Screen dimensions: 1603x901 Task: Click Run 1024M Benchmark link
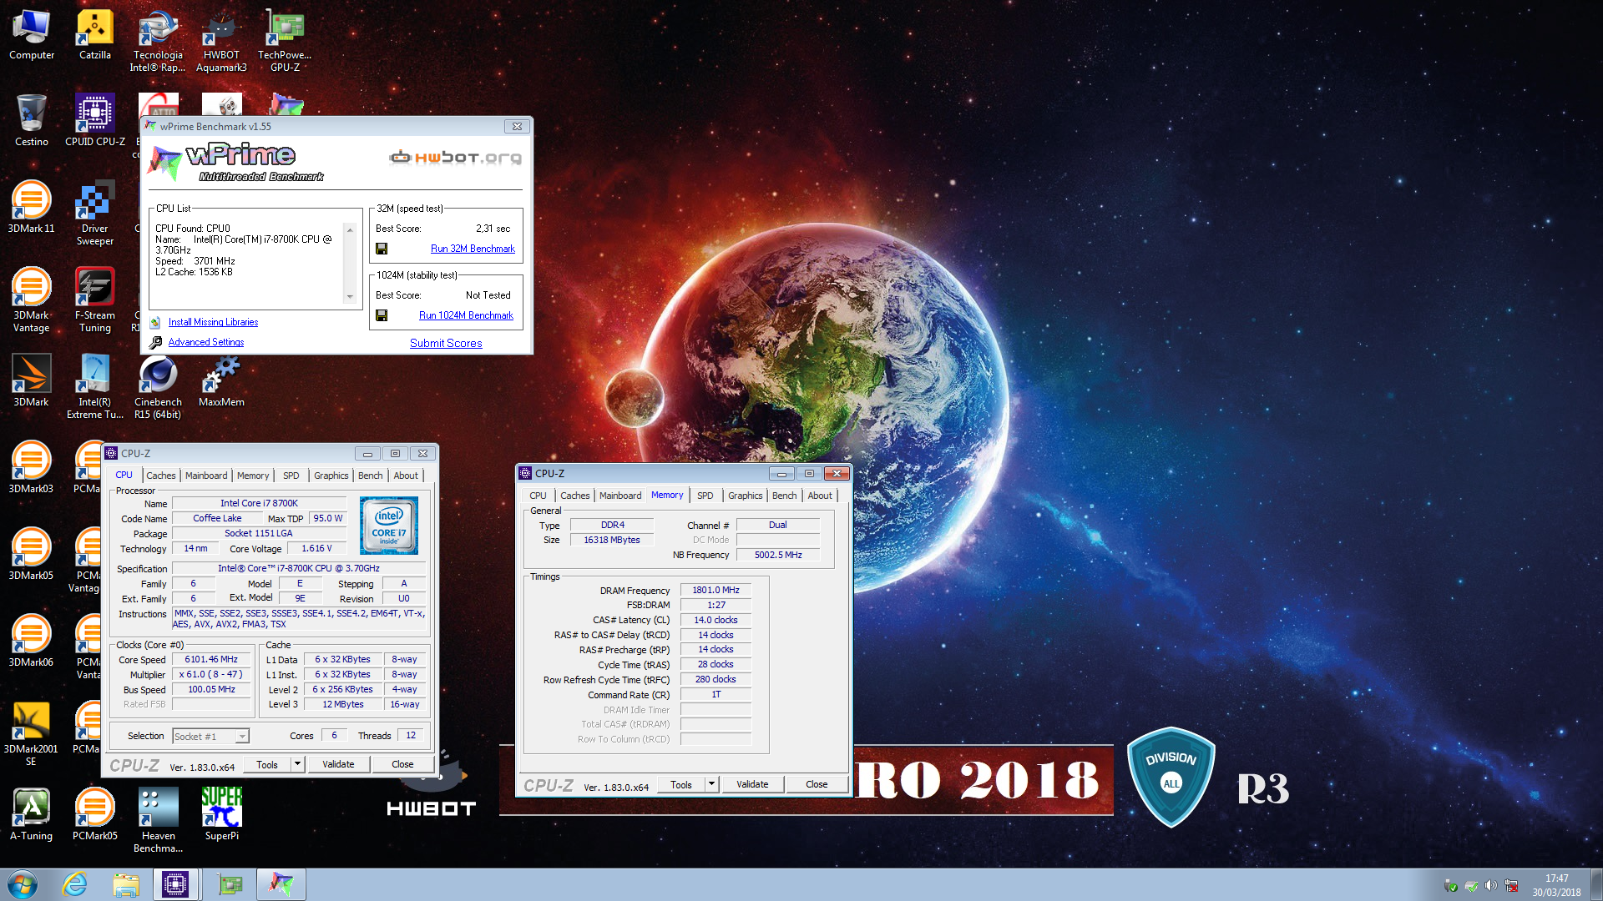point(466,315)
